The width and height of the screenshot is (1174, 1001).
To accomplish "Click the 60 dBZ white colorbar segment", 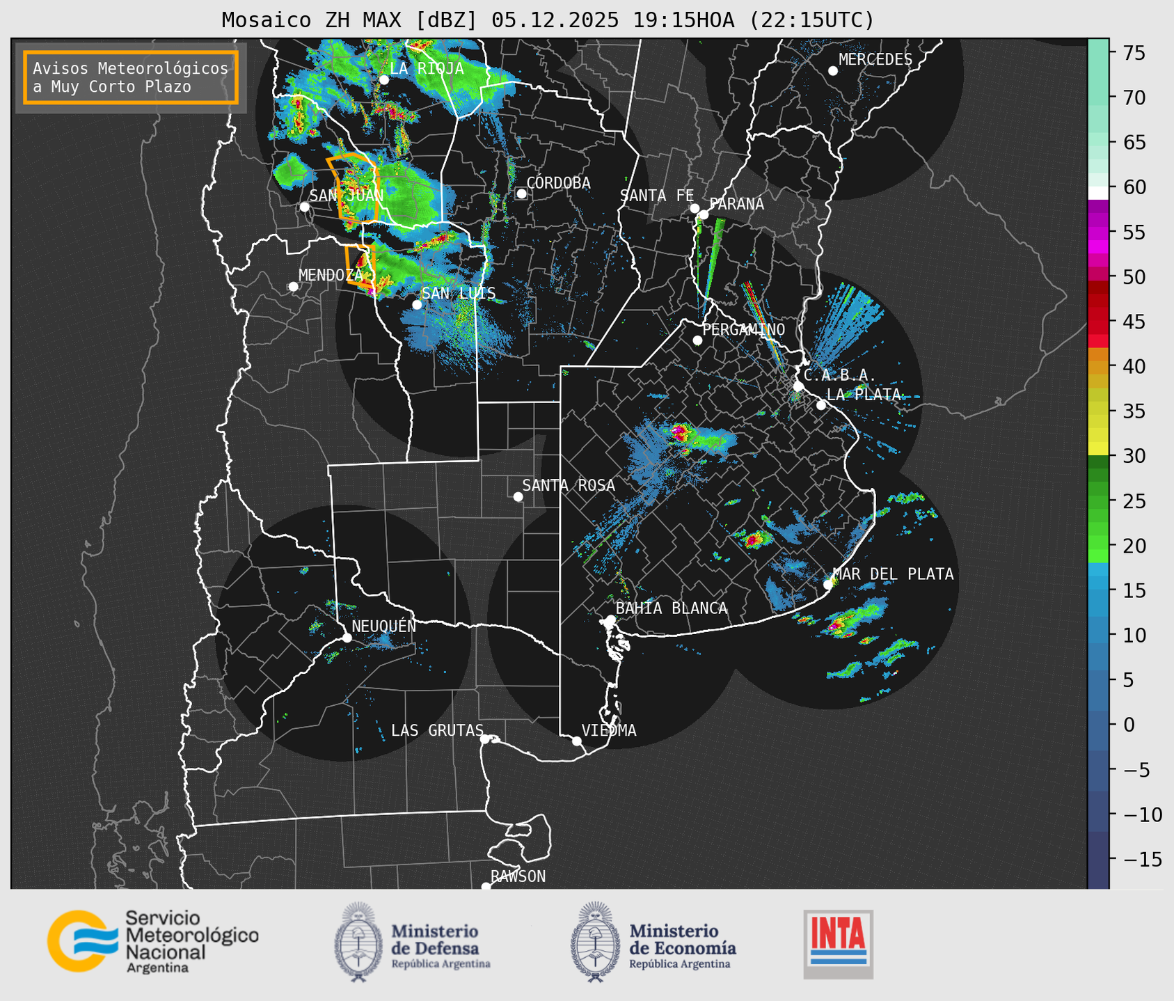I will point(1098,193).
